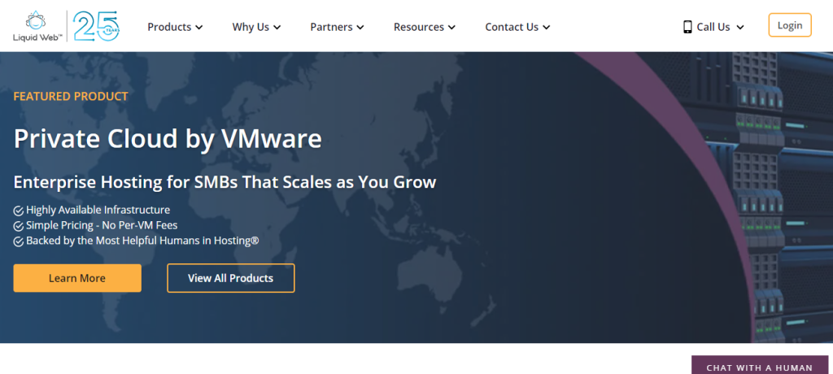Click 'Simple Pricing - No Per-VM Fees' text
Viewport: 833px width, 374px height.
102,225
